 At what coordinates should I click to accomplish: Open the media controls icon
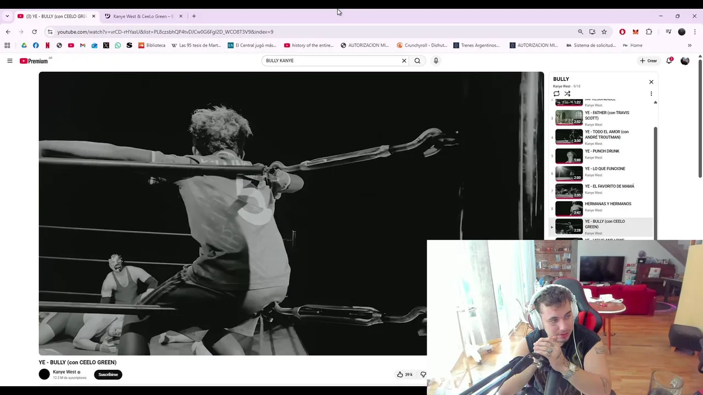[668, 32]
